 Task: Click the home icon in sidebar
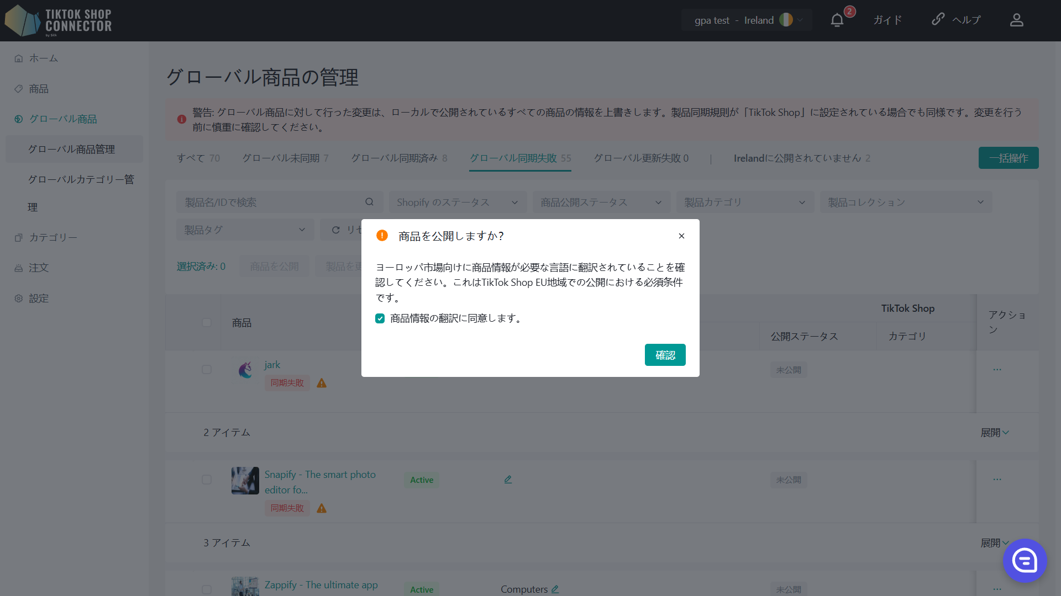click(x=19, y=58)
